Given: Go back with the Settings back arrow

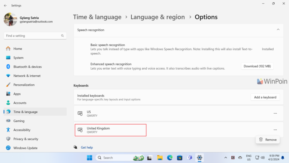Looking at the screenshot, I should coord(5,6).
